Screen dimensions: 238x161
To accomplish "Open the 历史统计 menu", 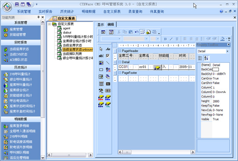I will pyautogui.click(x=67, y=11).
